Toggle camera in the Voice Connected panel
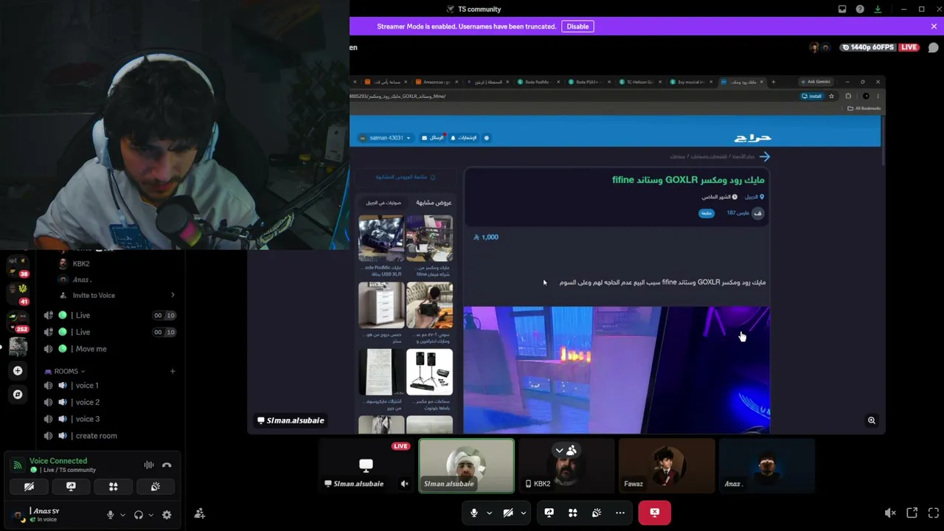Screen dimensions: 944x531 tap(29, 487)
